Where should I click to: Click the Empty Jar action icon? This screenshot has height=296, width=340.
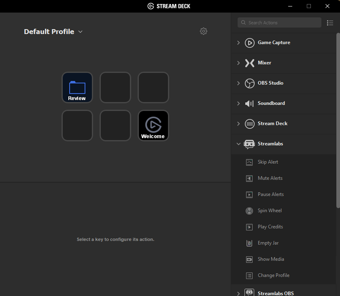[249, 243]
